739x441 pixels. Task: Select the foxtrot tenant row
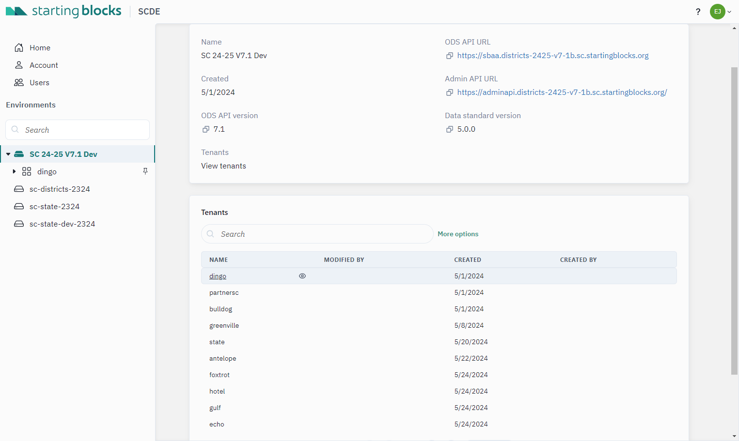[439, 375]
